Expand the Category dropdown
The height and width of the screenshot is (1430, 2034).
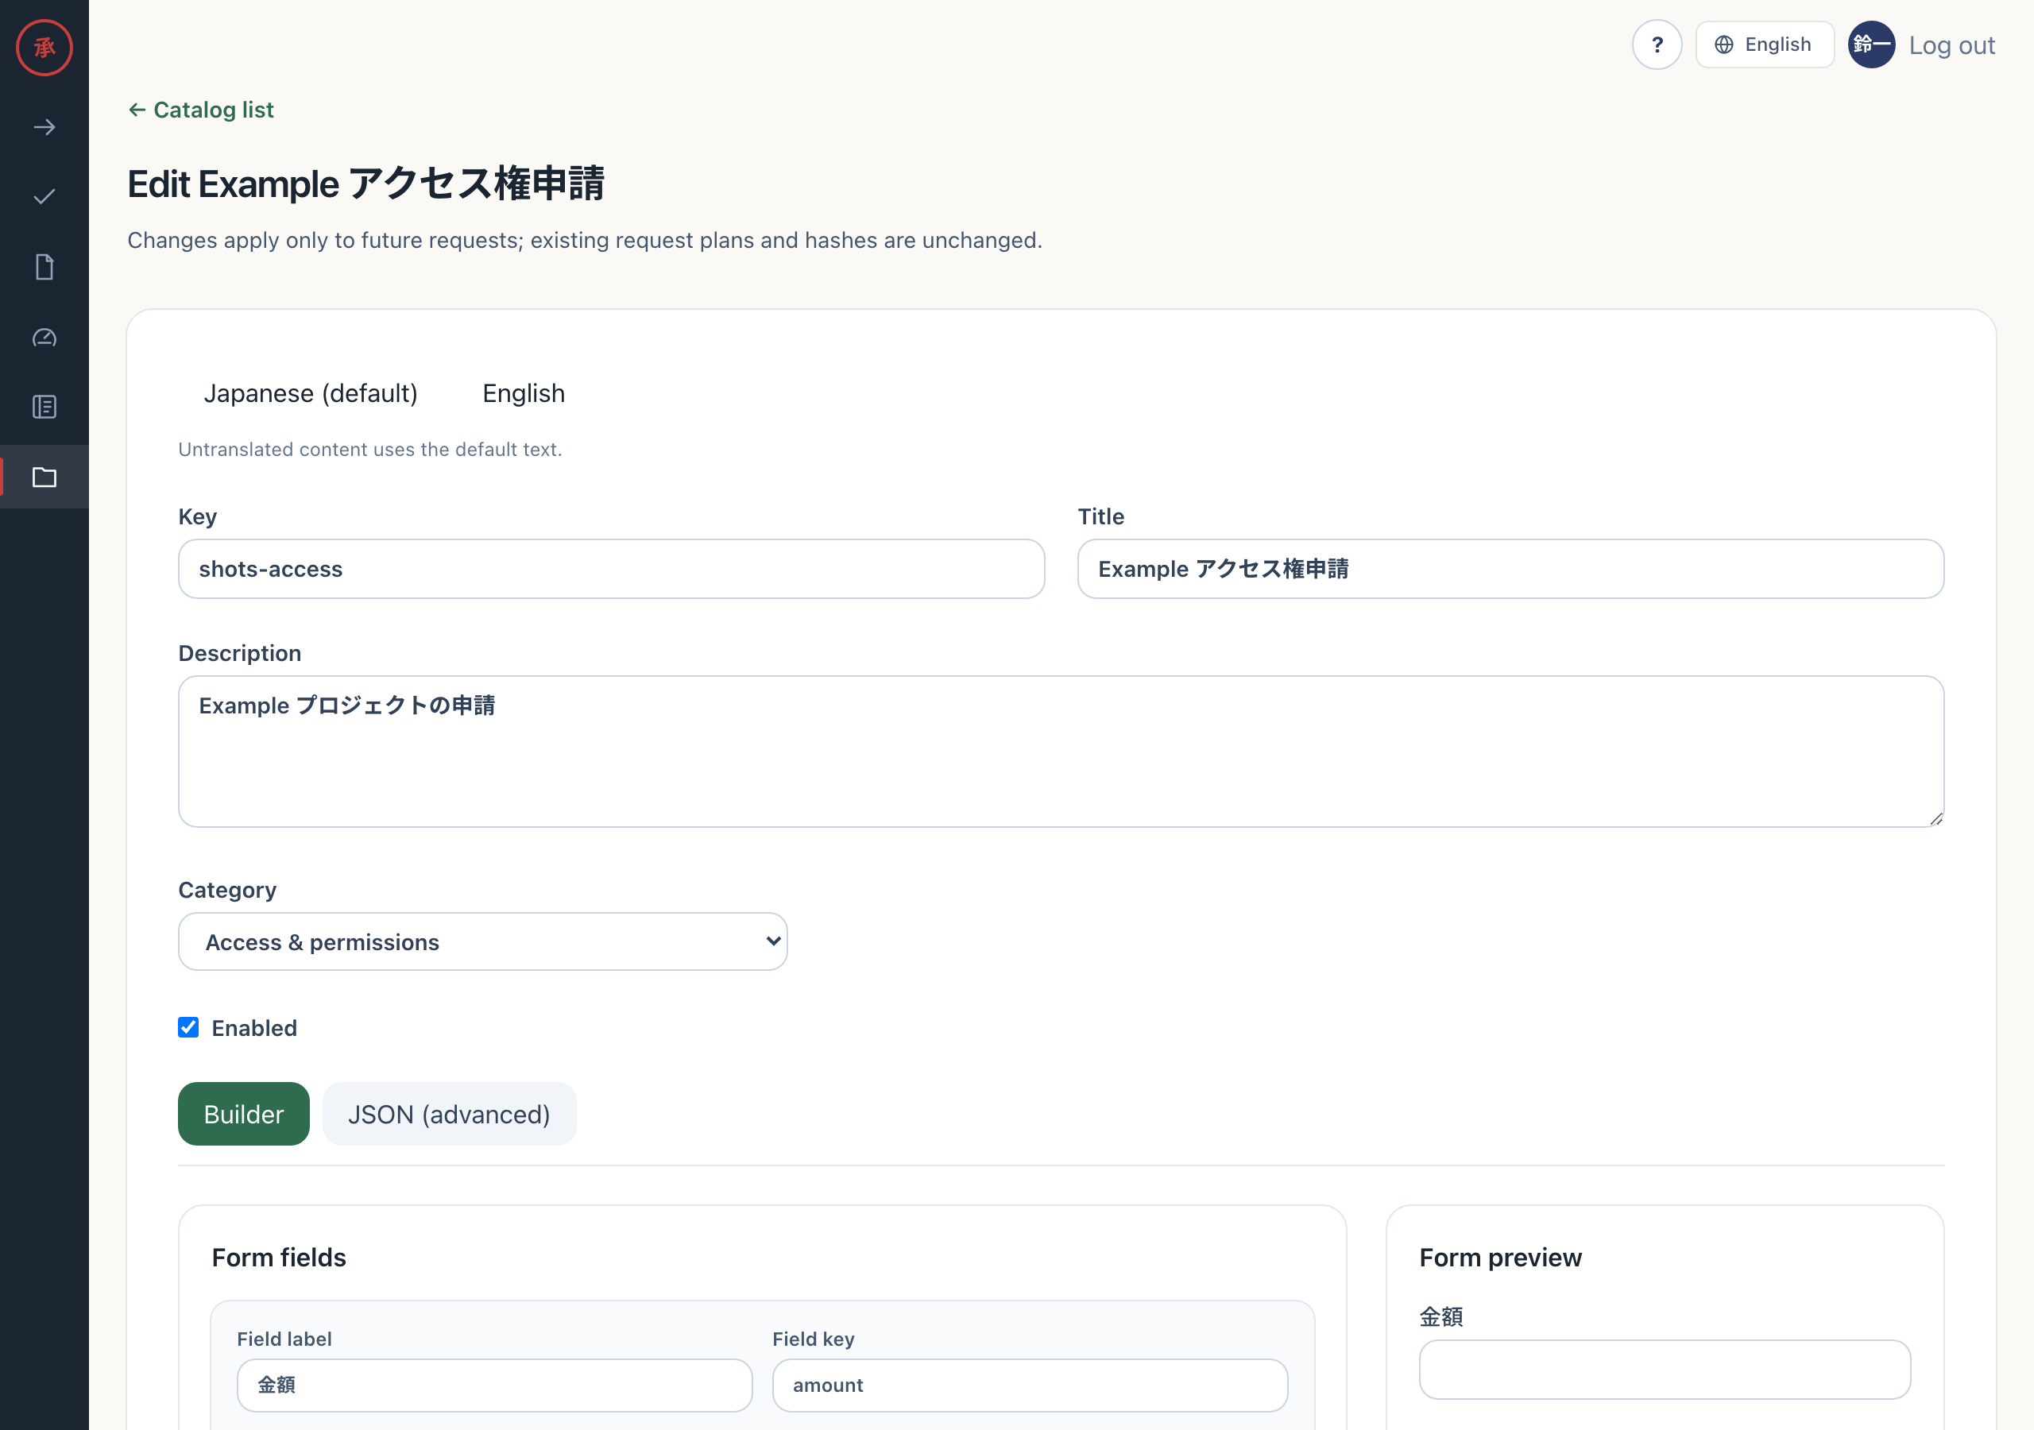coord(483,941)
